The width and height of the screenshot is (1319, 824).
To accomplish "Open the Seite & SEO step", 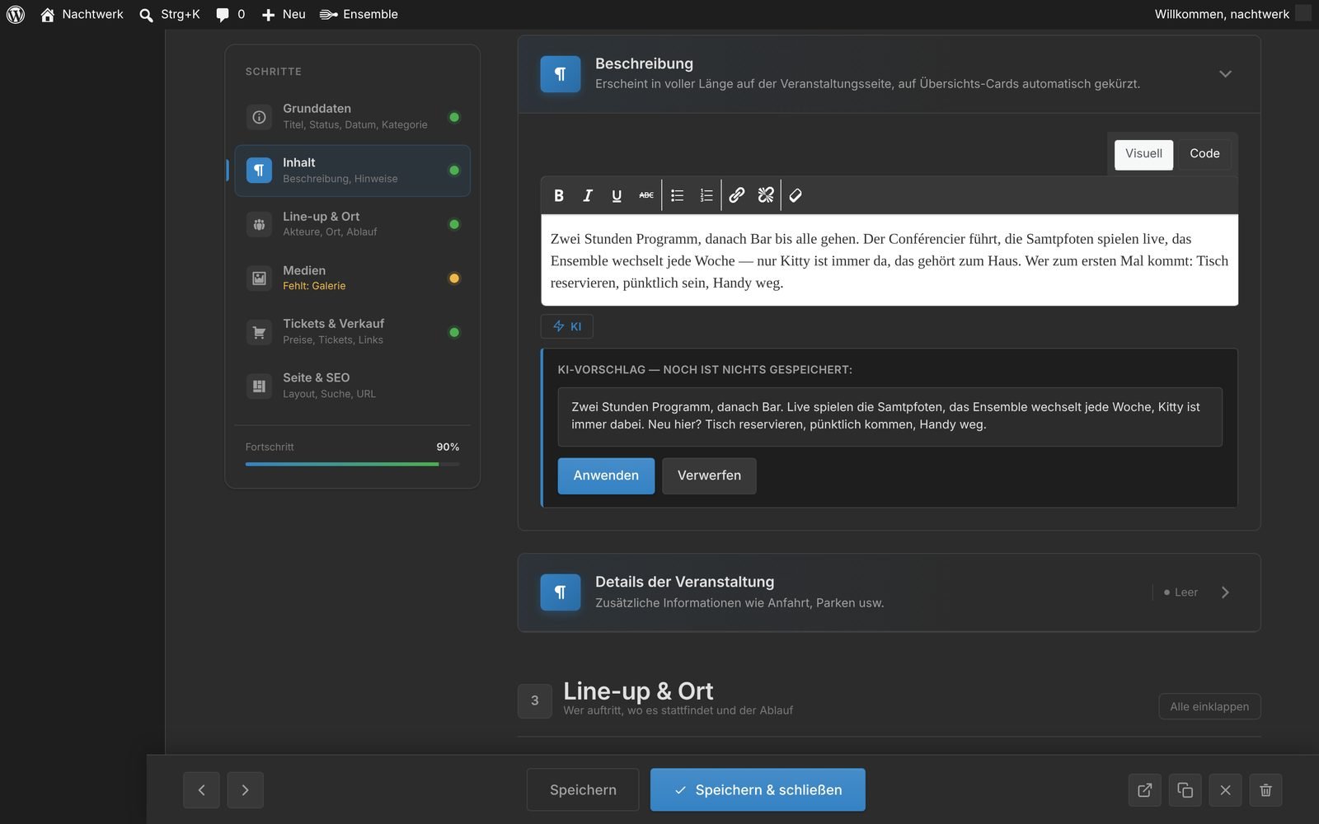I will [x=353, y=386].
